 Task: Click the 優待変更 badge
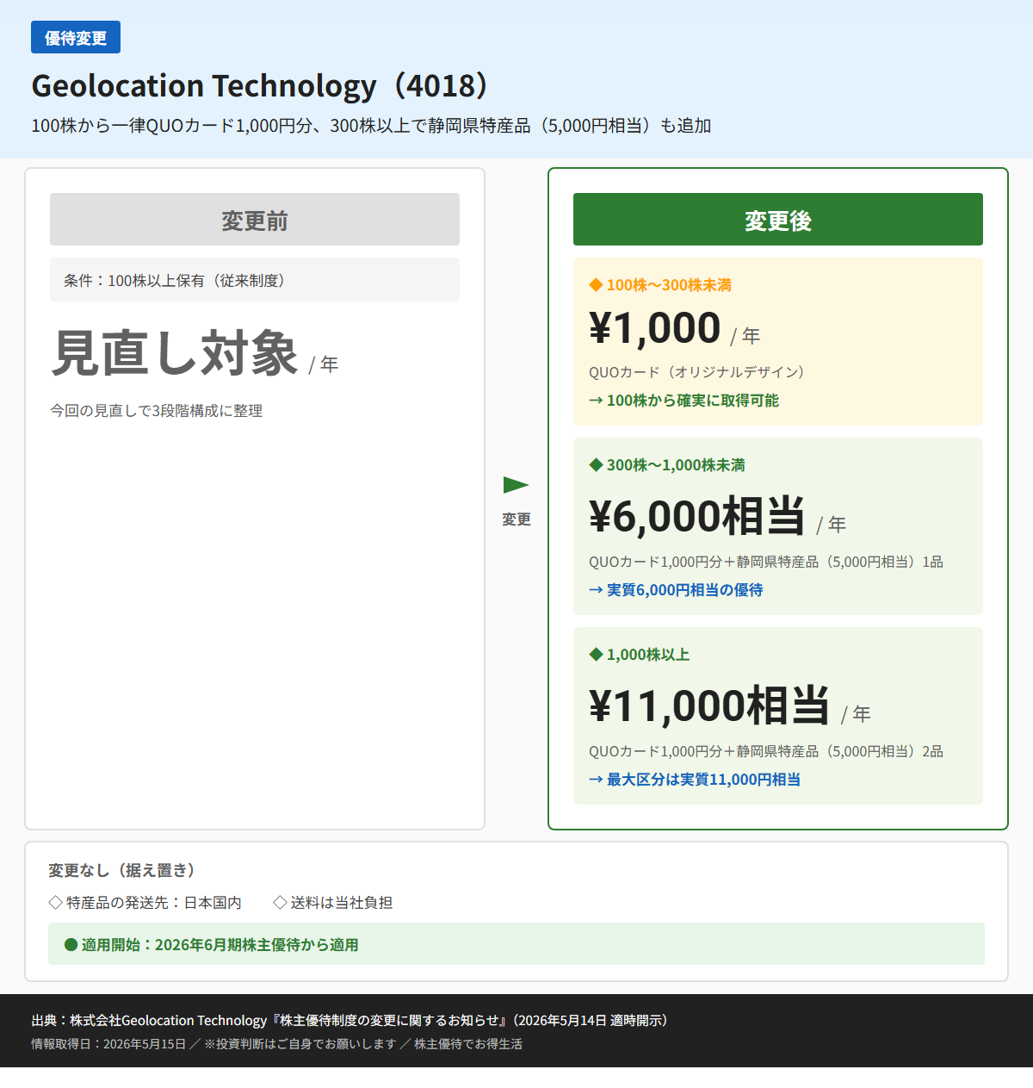(x=76, y=38)
